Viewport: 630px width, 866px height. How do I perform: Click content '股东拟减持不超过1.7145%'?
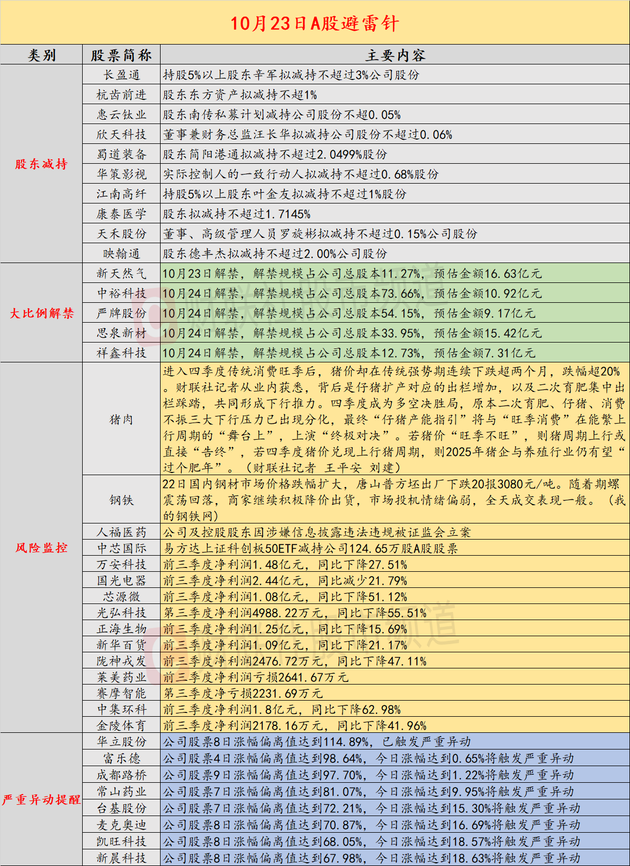coord(237,214)
